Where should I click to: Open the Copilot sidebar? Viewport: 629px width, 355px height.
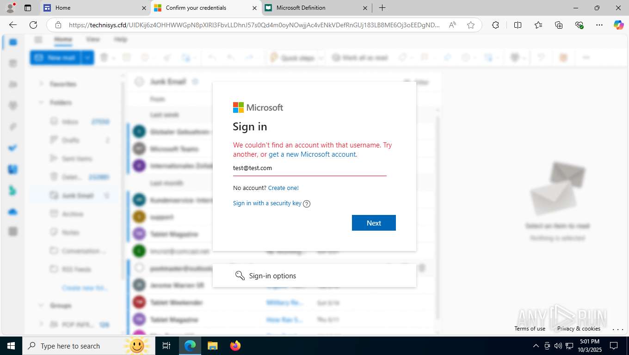coord(618,25)
